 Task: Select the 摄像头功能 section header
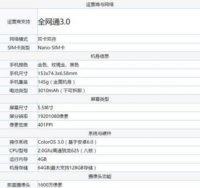pos(100,176)
